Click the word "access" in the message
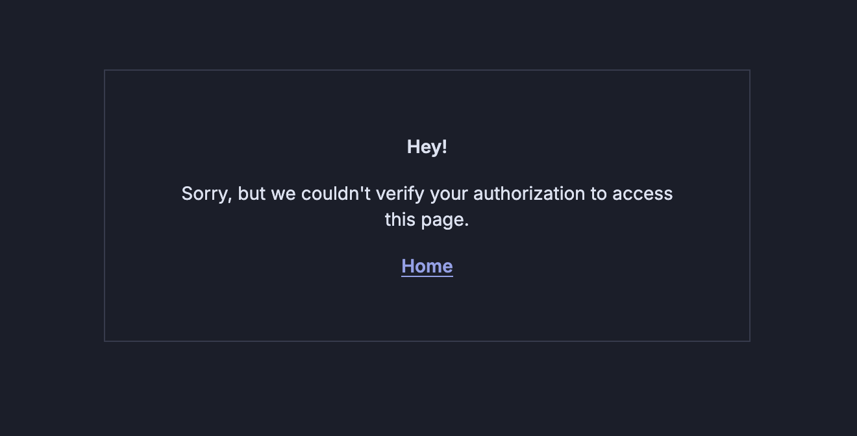857x436 pixels. 642,194
